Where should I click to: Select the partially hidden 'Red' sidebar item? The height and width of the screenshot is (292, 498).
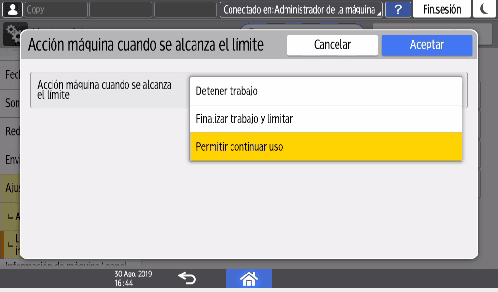(x=11, y=131)
